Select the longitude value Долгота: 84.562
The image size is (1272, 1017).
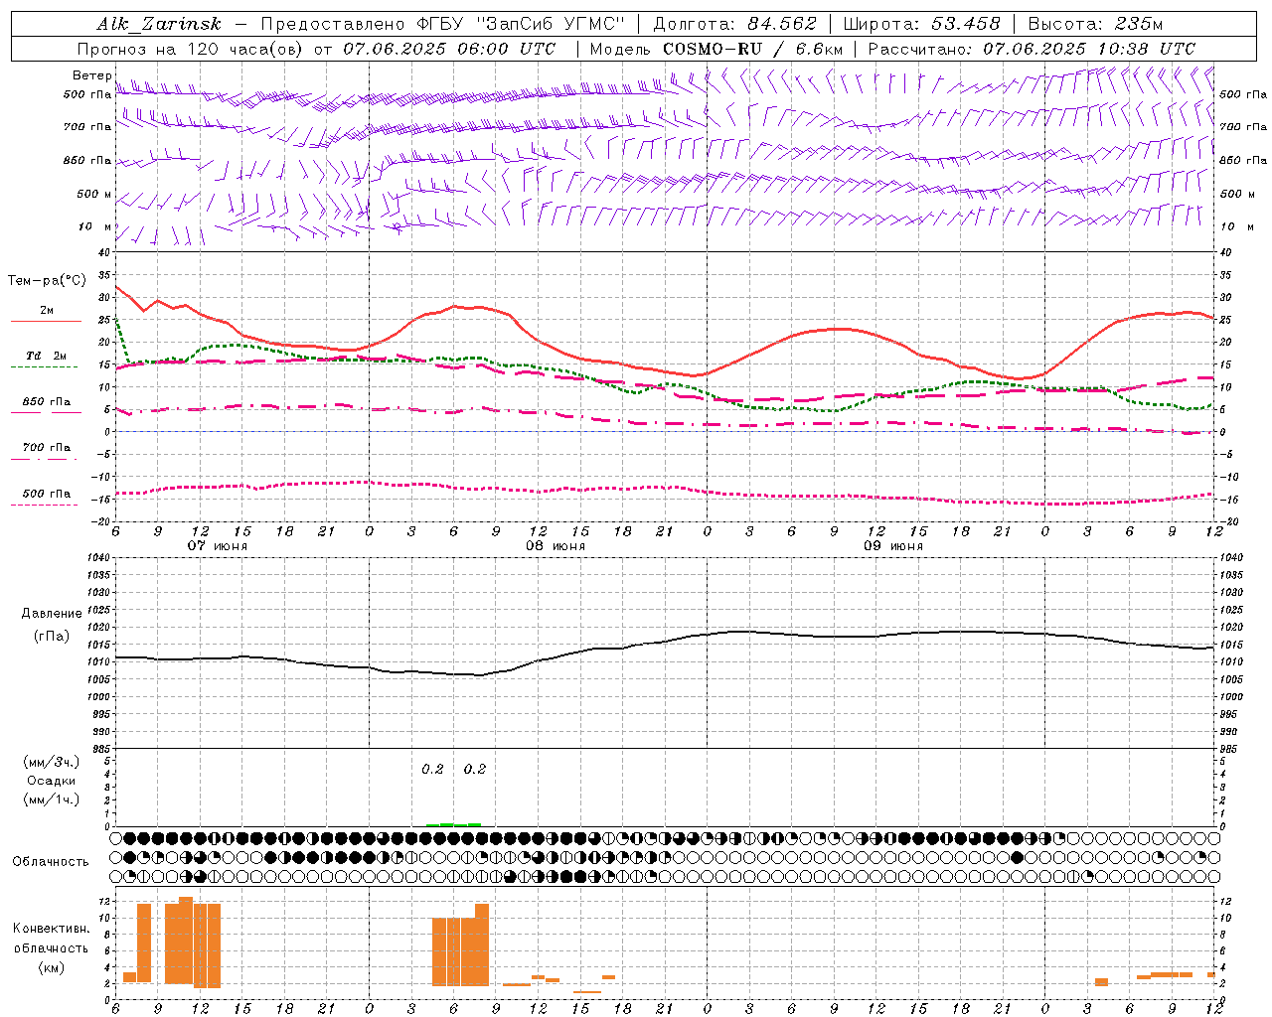coord(734,24)
